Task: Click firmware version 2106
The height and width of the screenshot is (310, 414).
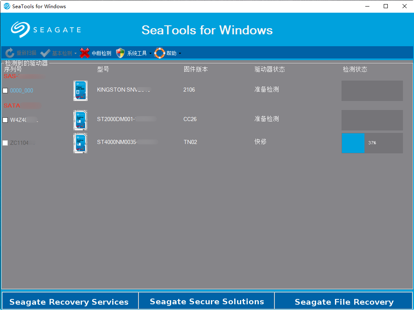Action: click(x=189, y=90)
